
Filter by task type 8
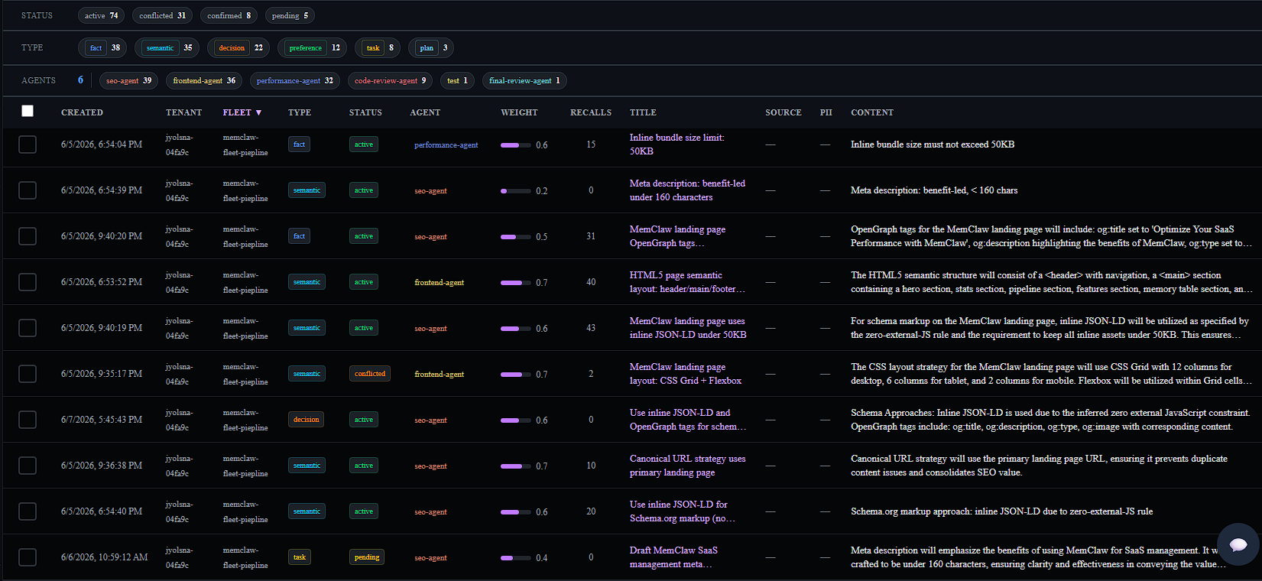[378, 47]
